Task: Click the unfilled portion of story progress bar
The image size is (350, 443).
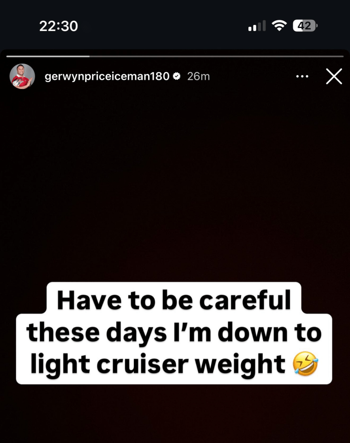Action: pos(217,56)
